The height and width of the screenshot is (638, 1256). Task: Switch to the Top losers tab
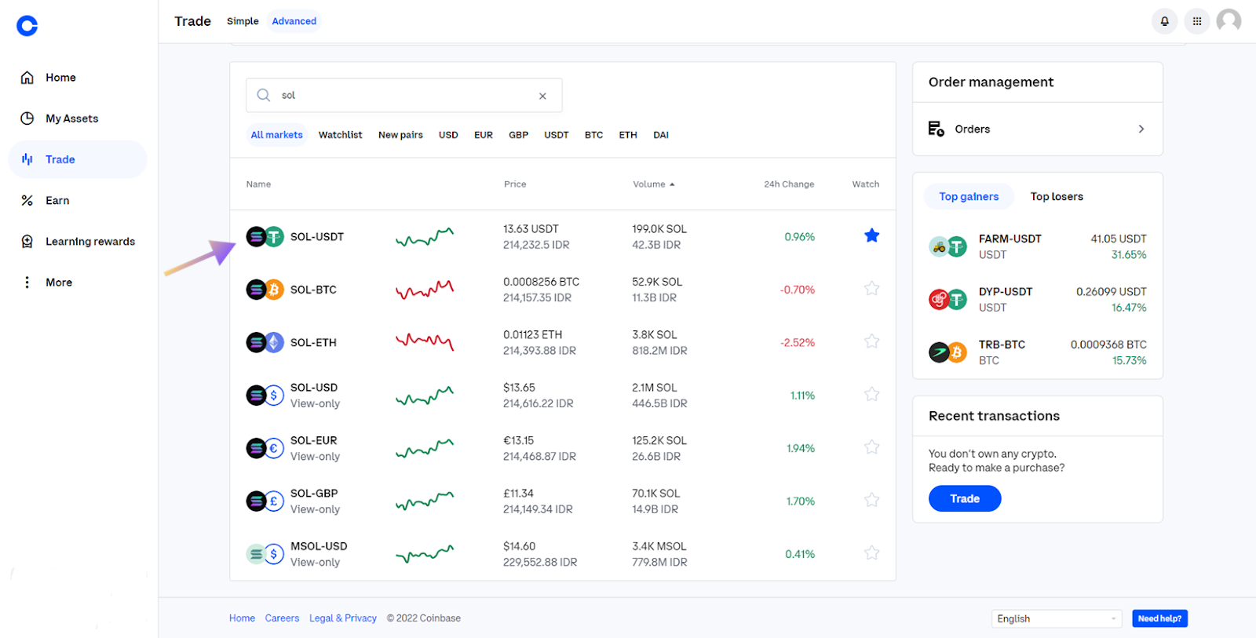(1057, 196)
